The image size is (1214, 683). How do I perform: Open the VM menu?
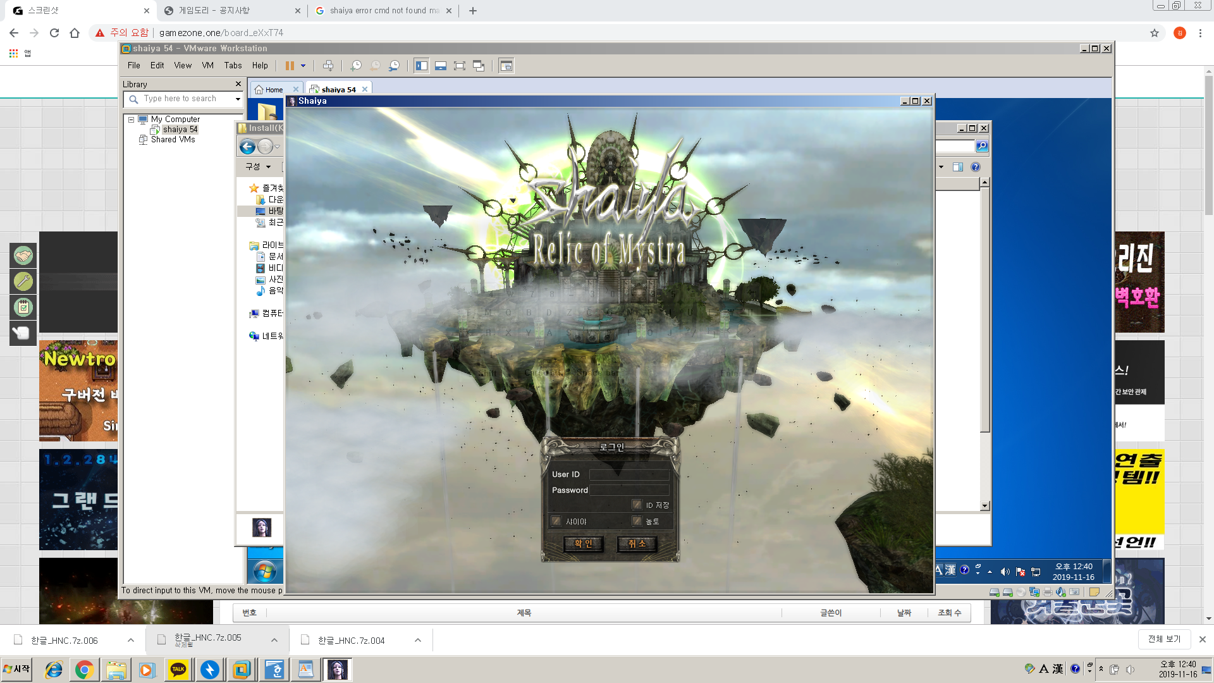(x=207, y=66)
